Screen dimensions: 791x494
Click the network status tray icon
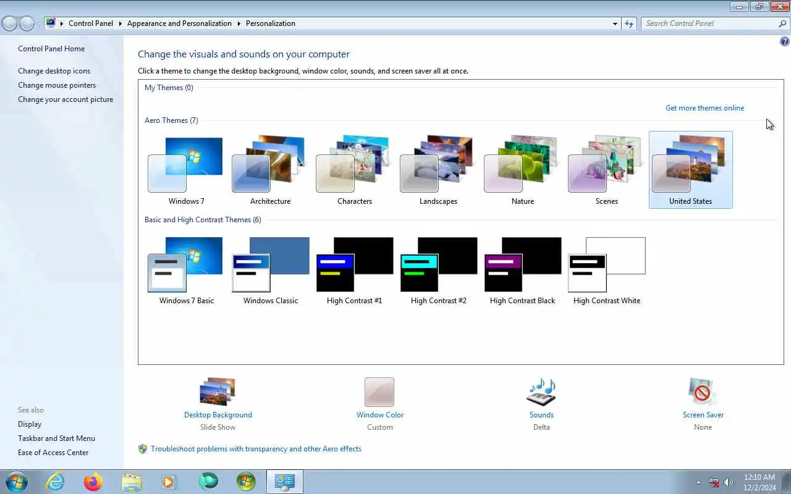coord(714,482)
